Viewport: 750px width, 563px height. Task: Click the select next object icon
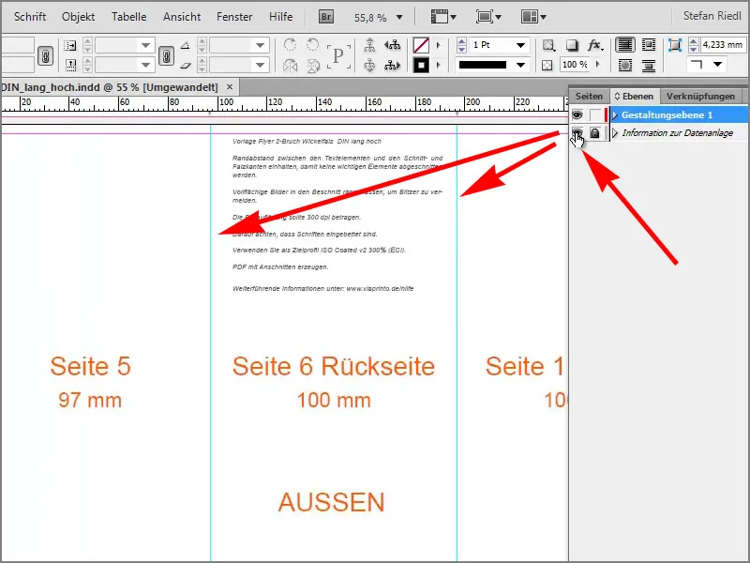tap(392, 65)
